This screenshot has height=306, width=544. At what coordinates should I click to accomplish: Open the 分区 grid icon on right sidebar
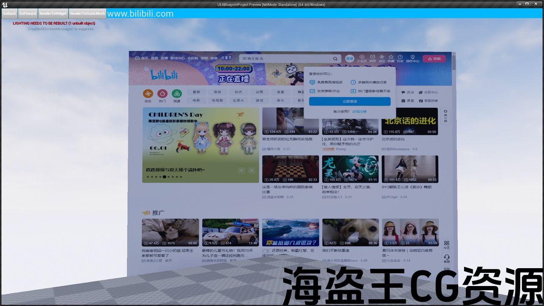[447, 244]
